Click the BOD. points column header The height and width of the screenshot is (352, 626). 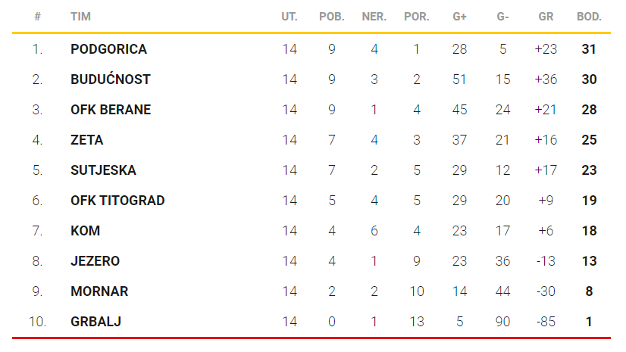[x=589, y=17]
